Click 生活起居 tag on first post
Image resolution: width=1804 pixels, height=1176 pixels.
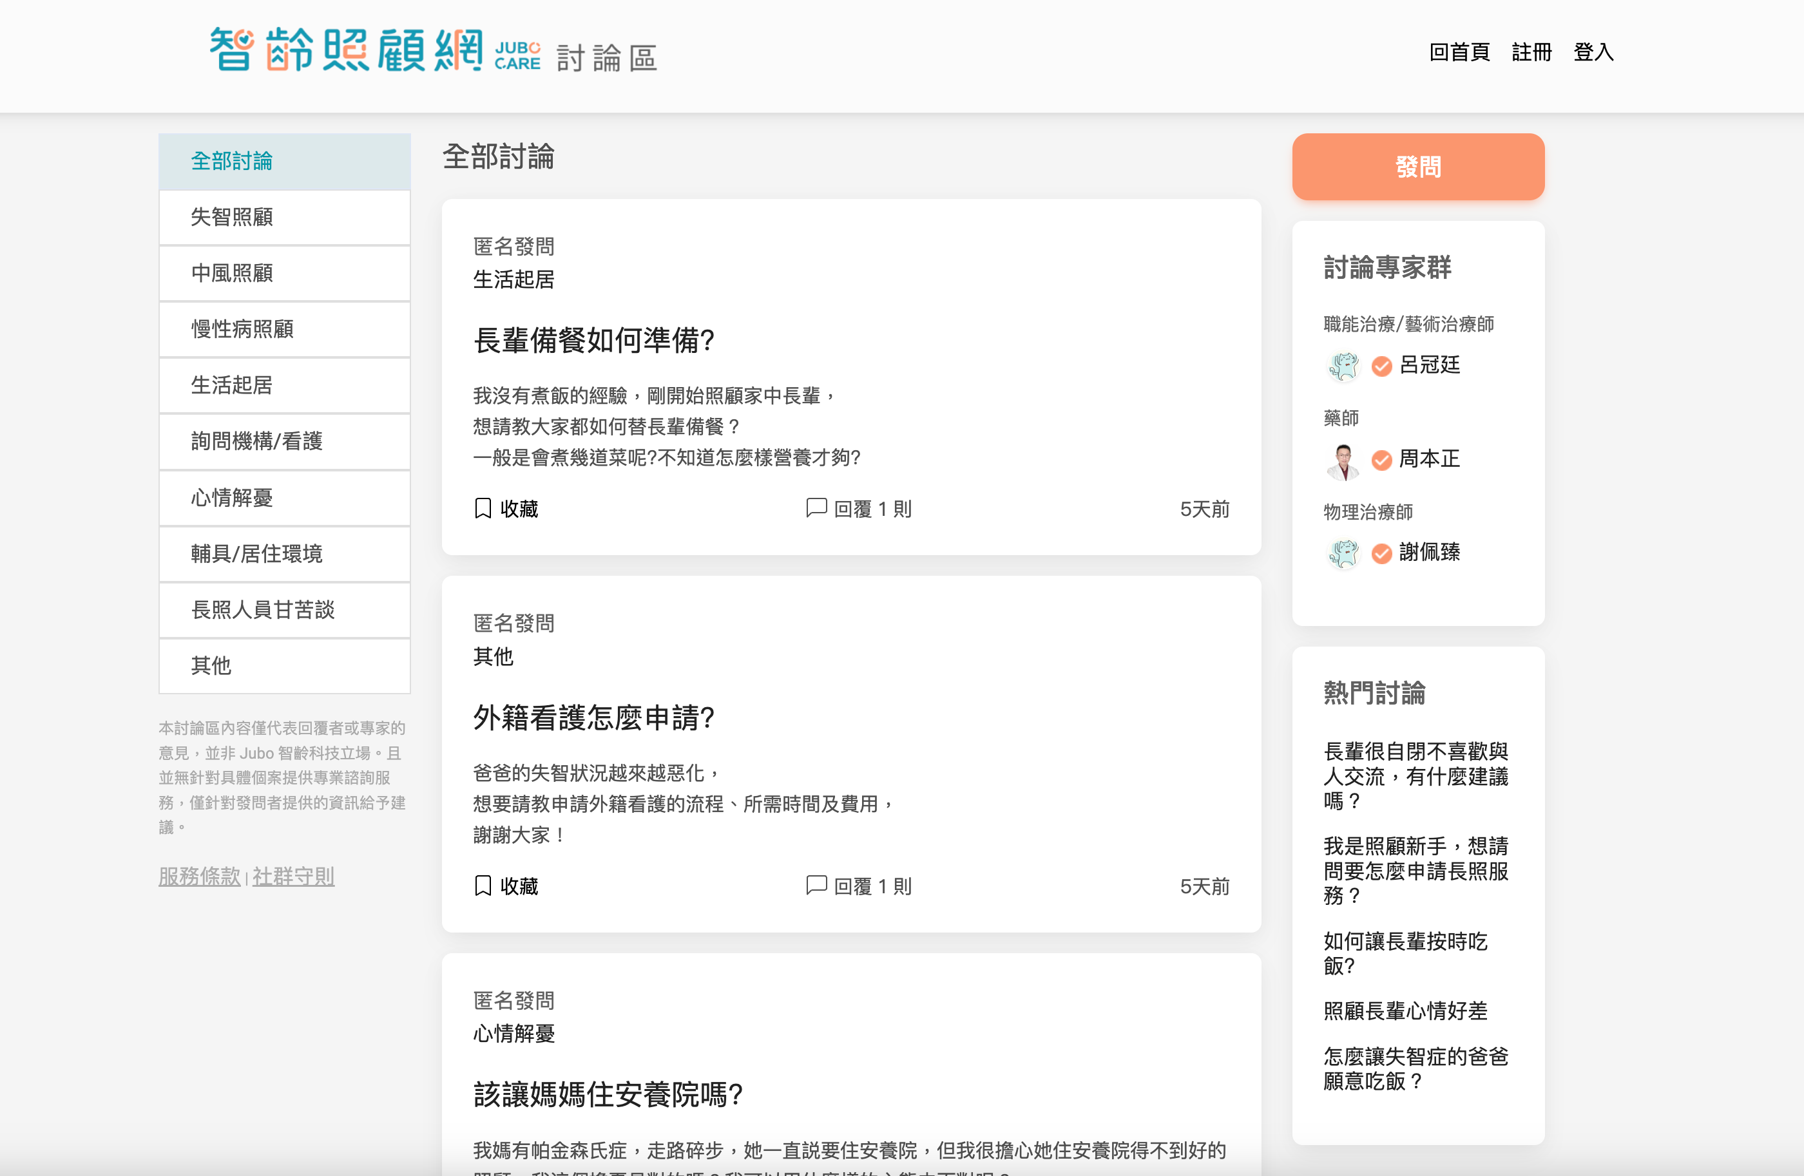(514, 280)
